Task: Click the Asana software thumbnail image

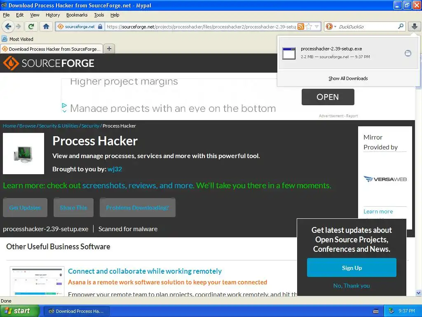Action: click(37, 281)
